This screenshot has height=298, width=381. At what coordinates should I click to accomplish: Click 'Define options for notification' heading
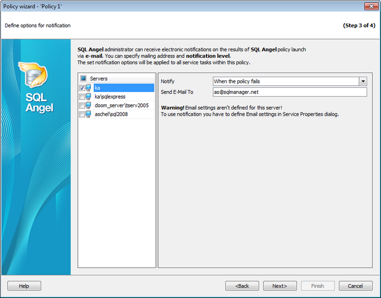[x=37, y=26]
